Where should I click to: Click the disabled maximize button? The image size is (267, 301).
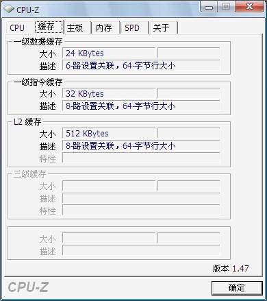pyautogui.click(x=226, y=7)
